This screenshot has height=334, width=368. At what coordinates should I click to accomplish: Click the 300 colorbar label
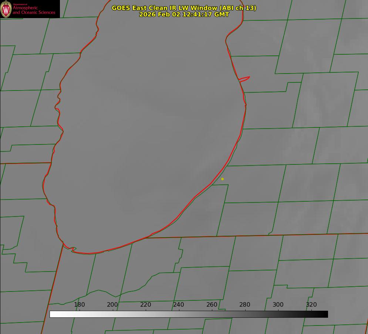pos(278,304)
